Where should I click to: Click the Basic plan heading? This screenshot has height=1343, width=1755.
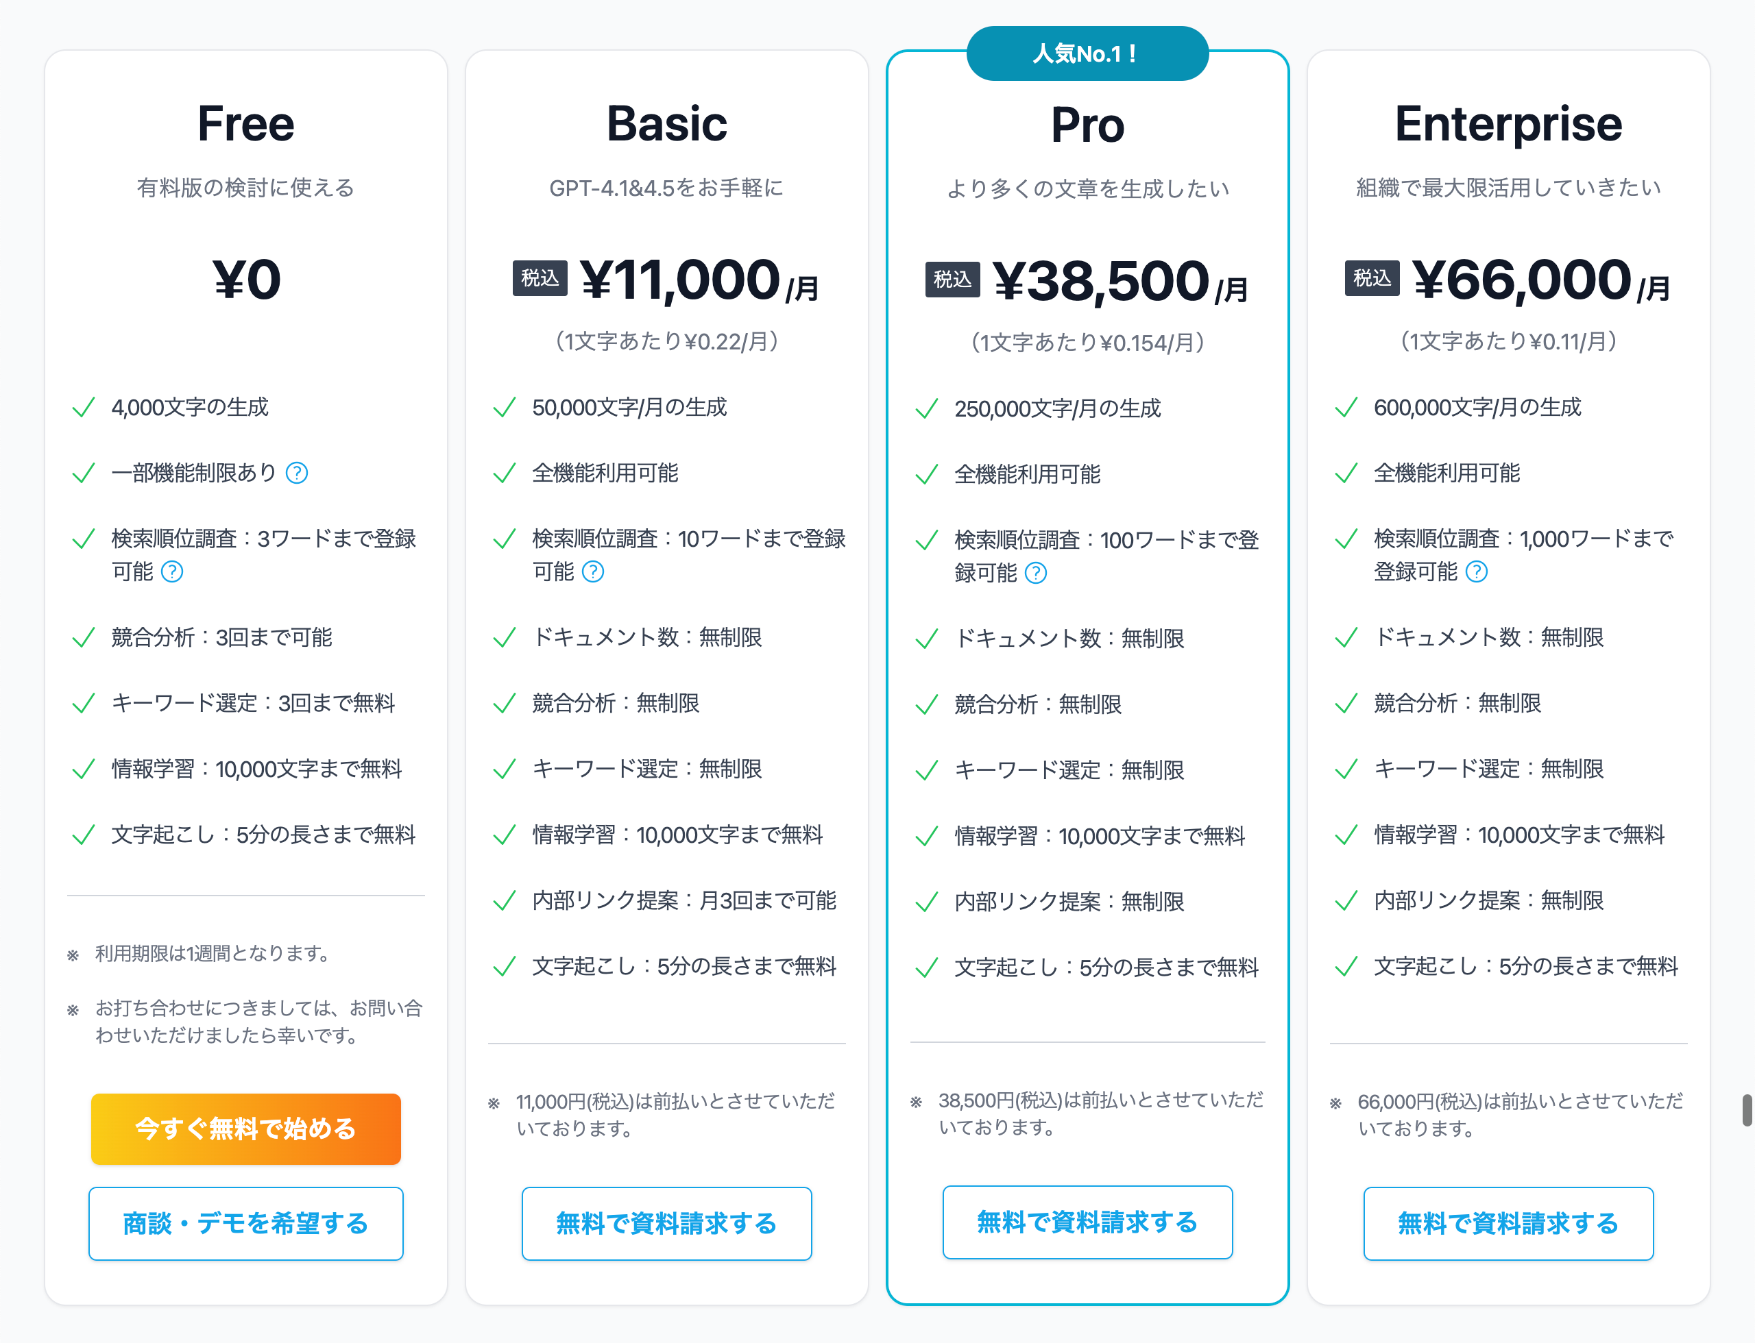coord(666,124)
